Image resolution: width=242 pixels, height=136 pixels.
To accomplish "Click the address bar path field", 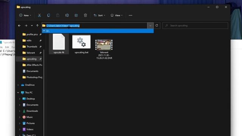I will [95, 26].
